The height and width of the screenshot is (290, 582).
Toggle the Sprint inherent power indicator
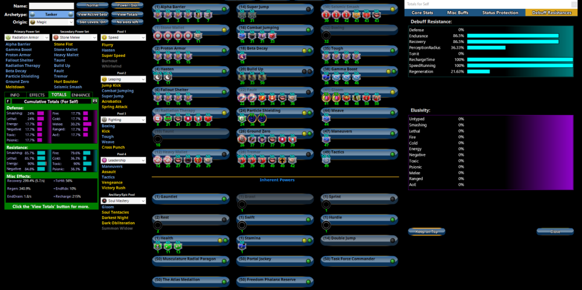point(392,198)
